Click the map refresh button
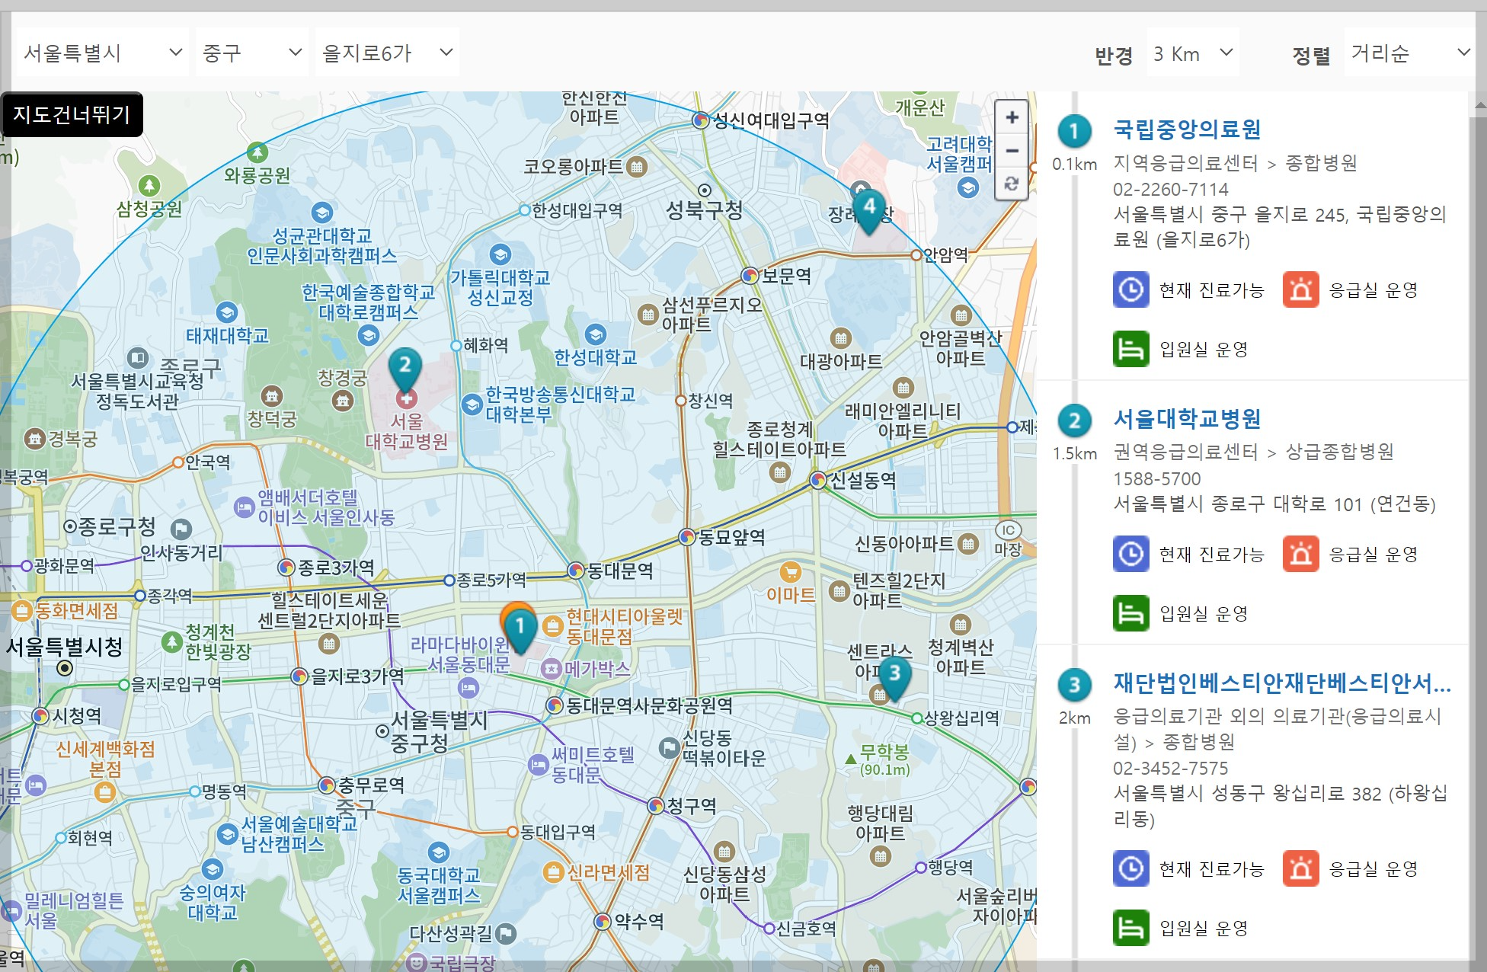 point(1012,184)
